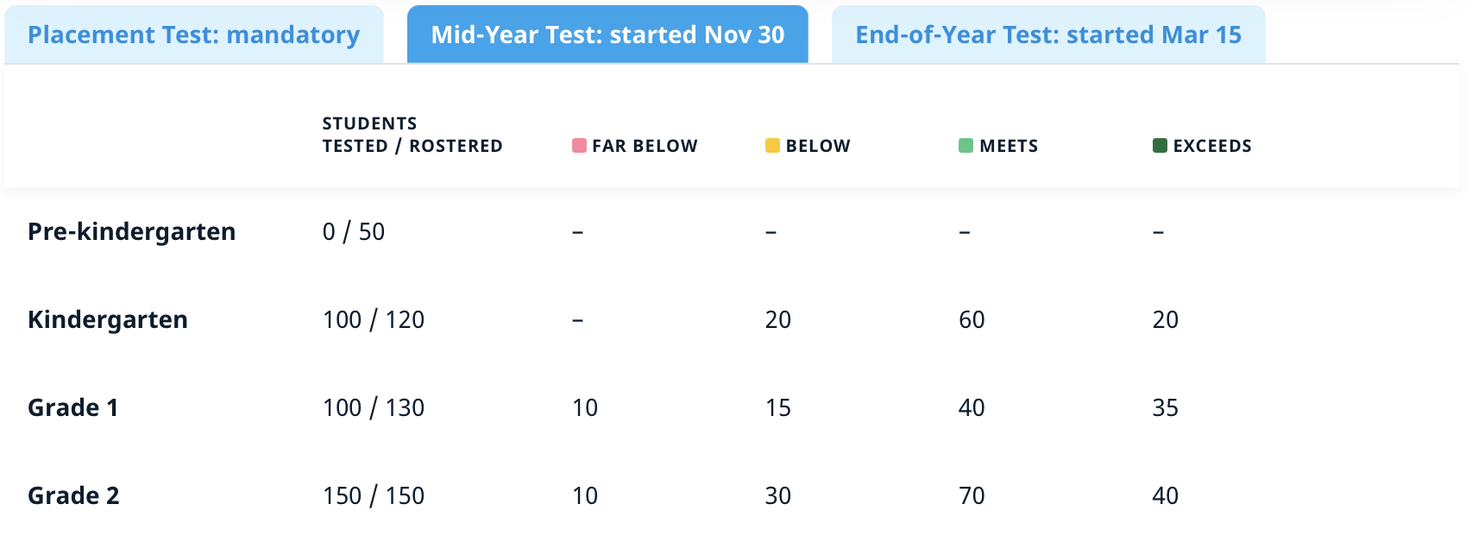Click the Far Below column header

coord(645,146)
